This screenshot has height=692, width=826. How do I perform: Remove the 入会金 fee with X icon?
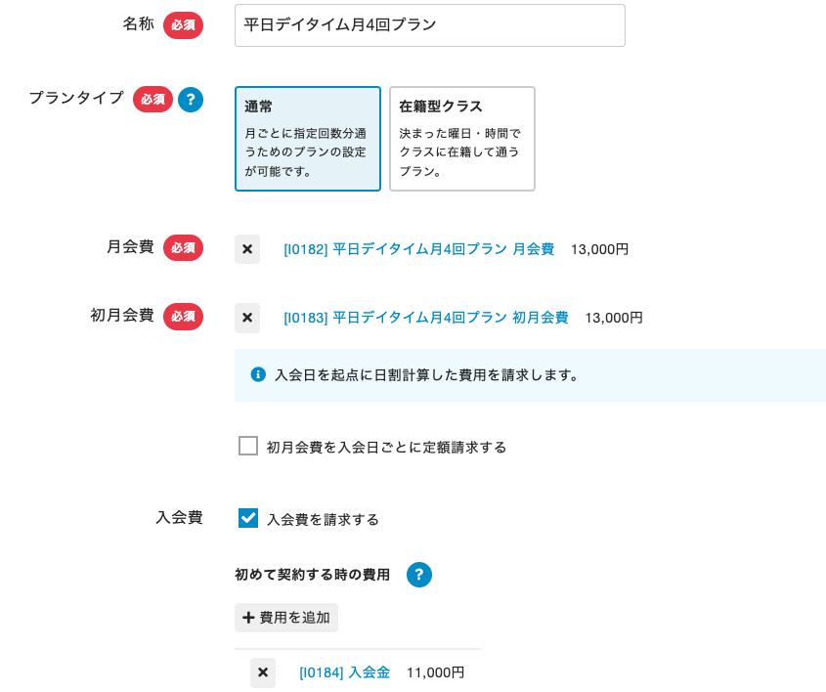click(x=263, y=672)
